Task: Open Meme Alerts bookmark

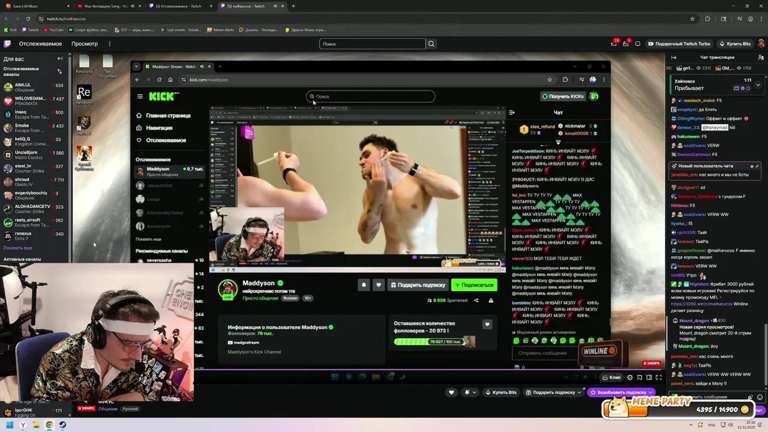Action: pos(220,30)
